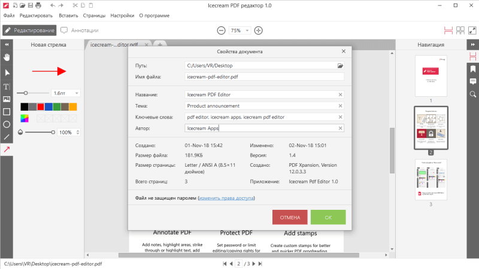Select page 3 thumbnail in Навигация
The width and height of the screenshot is (479, 269).
click(x=431, y=180)
